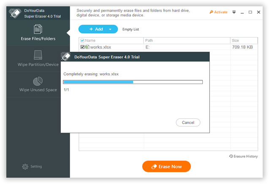The image size is (269, 184).
Task: Uncheck the works.xlsx checkbox
Action: point(82,47)
